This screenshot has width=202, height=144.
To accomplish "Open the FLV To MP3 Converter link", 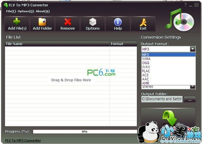I will pyautogui.click(x=23, y=140).
